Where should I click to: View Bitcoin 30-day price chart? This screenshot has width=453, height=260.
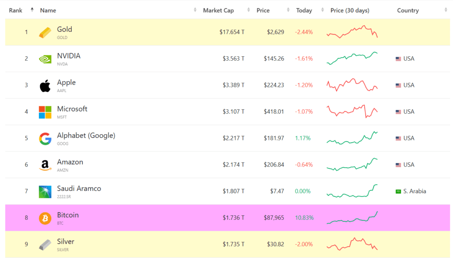pyautogui.click(x=352, y=217)
